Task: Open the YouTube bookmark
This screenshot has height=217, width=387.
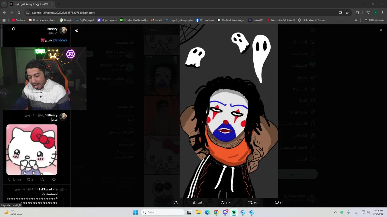Action: click(x=18, y=20)
